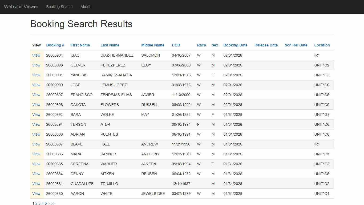The height and width of the screenshot is (205, 364).
Task: Open the Web Jail Viewer home link
Action: tap(21, 6)
